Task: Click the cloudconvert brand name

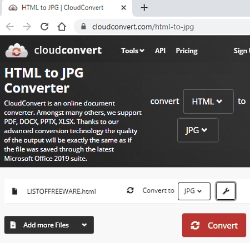Action: pyautogui.click(x=68, y=50)
